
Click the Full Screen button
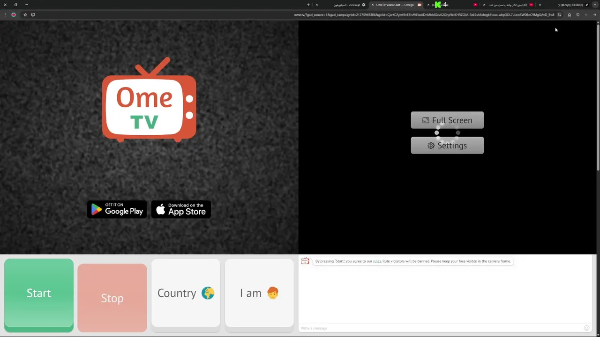pyautogui.click(x=447, y=120)
